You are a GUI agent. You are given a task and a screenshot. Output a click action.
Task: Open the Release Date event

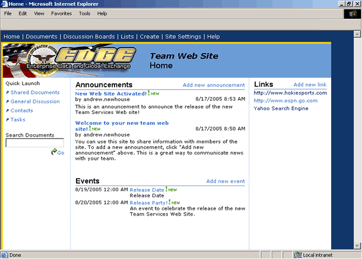point(147,189)
